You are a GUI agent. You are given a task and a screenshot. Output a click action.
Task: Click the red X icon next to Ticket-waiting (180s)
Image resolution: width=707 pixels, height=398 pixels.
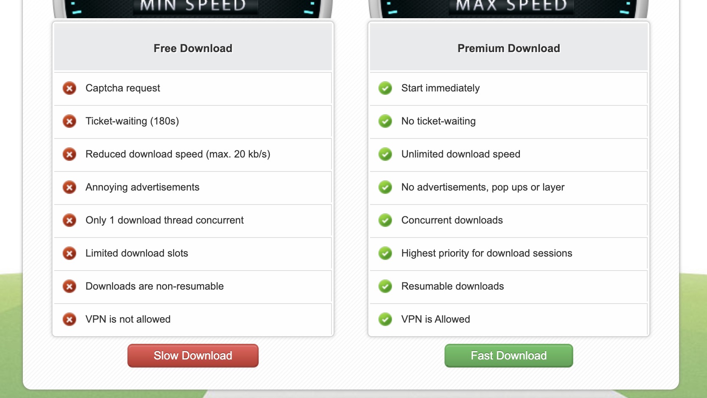[69, 121]
